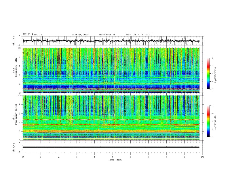Viewport: 228px width, 176px height.
Task: Click time axis tick label '10'
Action: (202, 157)
